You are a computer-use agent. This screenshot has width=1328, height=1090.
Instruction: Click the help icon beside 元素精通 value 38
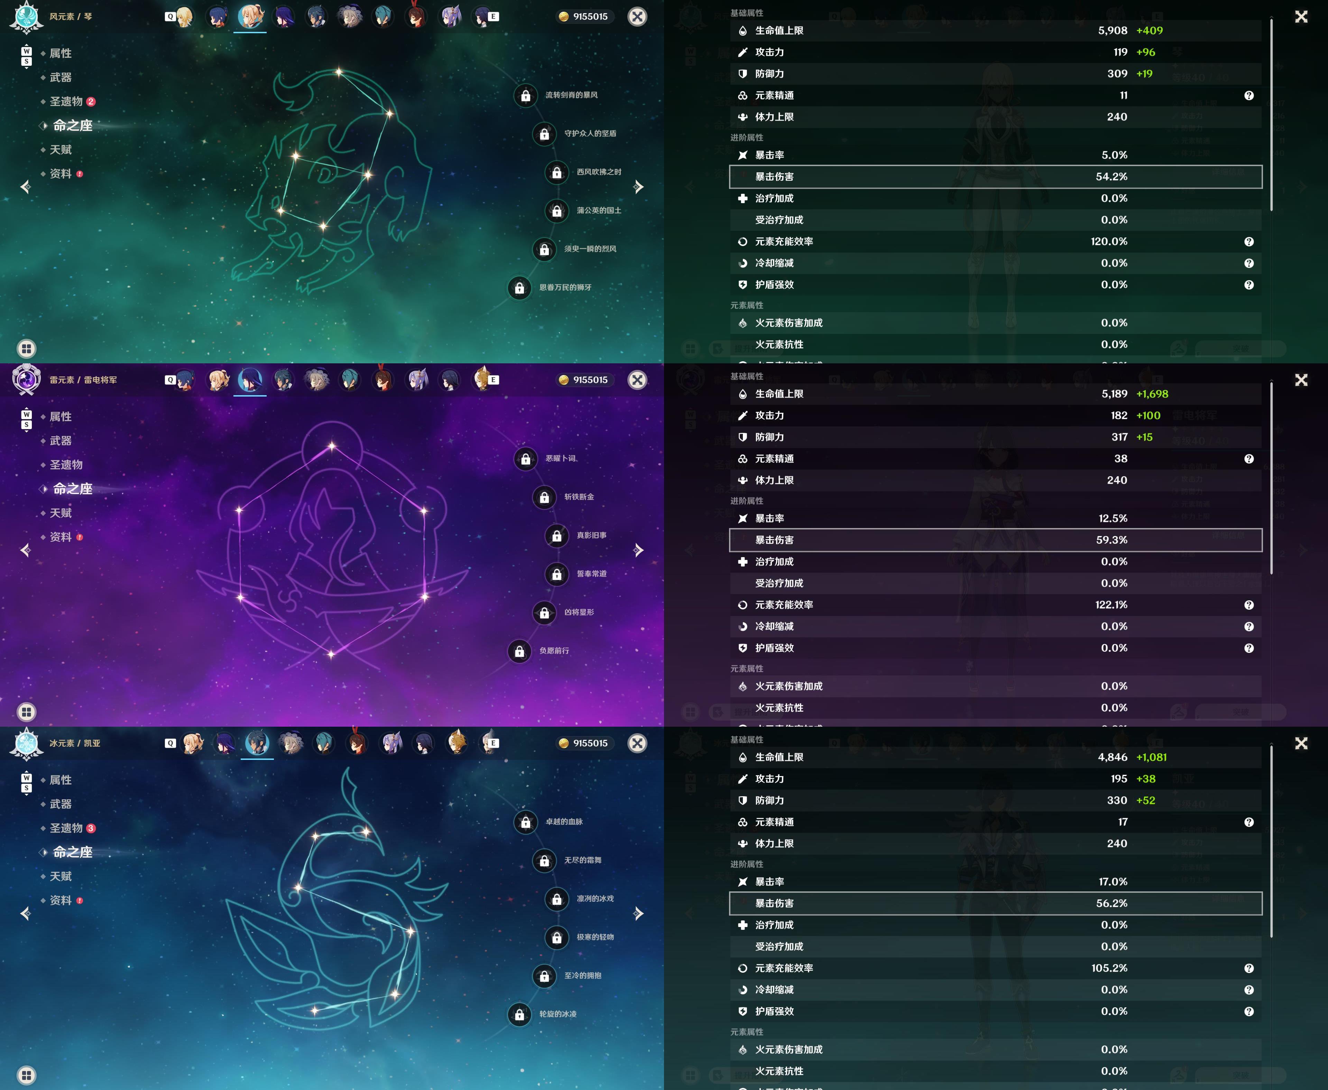point(1249,459)
